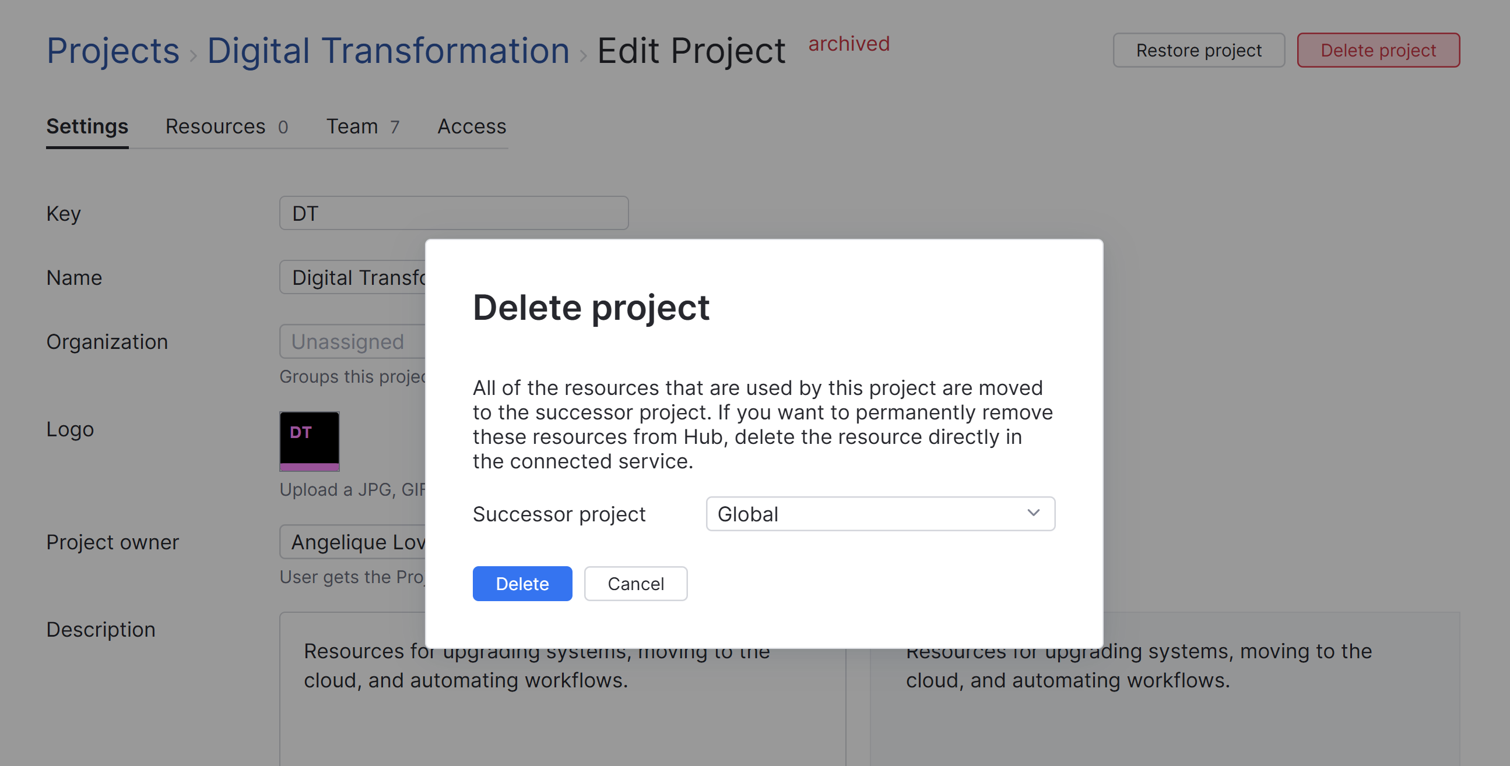Click the chevron on the Global selector
The height and width of the screenshot is (766, 1510).
point(1034,514)
